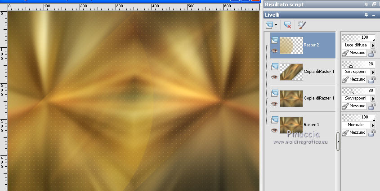The image size is (380, 191).
Task: Pin the Livelli panel with the pushpin icon
Action: click(366, 15)
